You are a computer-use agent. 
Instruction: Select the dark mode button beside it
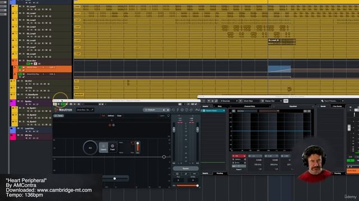(x=112, y=147)
